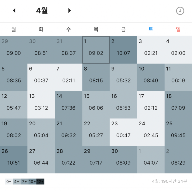Select April 2 cell showing 10:07

124,50
